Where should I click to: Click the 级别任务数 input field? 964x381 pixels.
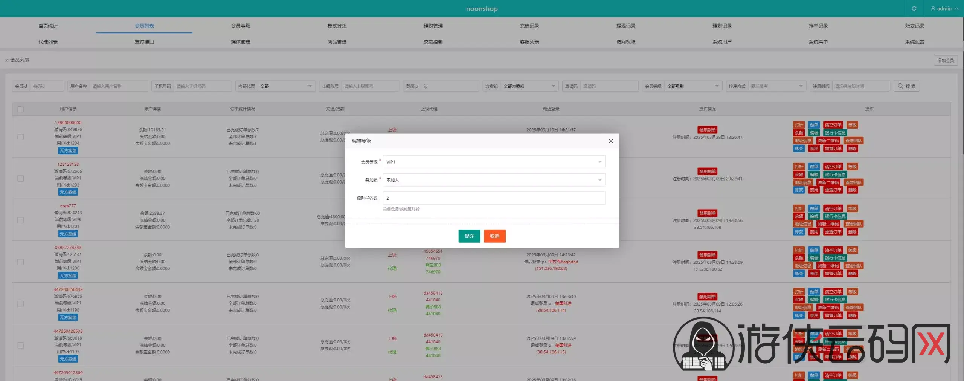point(494,198)
